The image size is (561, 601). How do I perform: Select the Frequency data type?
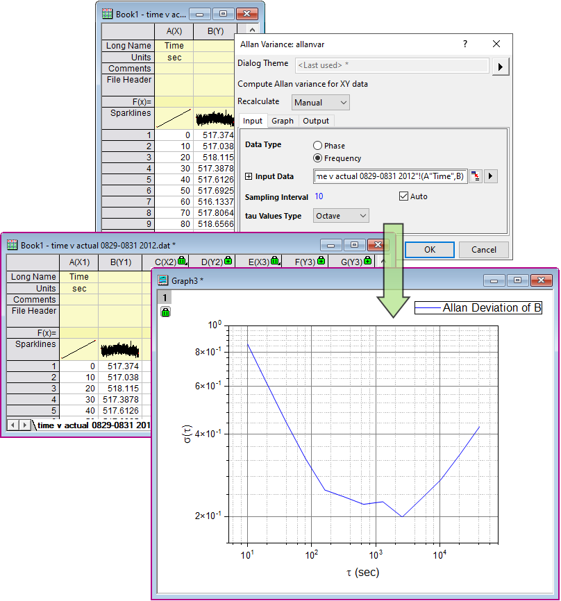click(319, 158)
